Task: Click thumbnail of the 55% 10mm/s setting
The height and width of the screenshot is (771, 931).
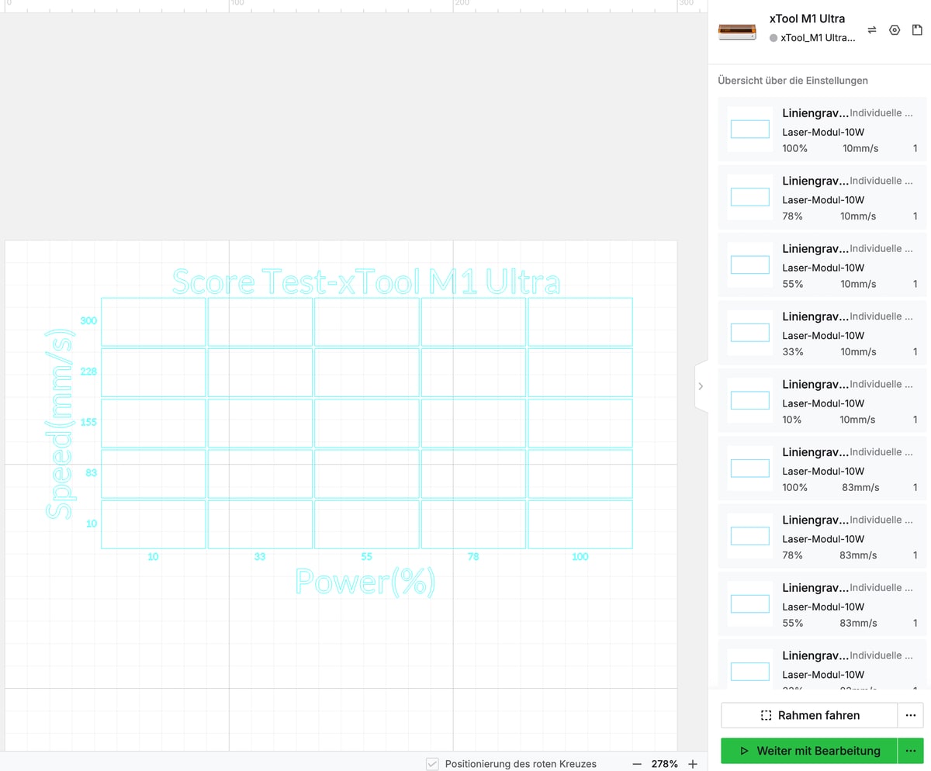Action: pyautogui.click(x=750, y=265)
